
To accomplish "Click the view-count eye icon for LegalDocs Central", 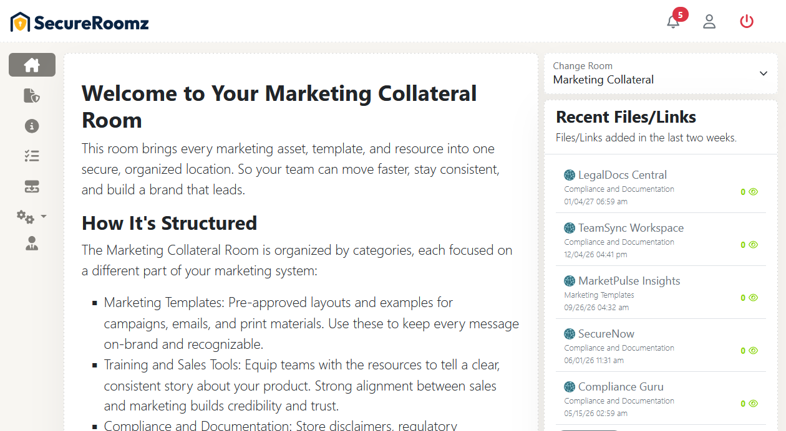I will [x=753, y=192].
